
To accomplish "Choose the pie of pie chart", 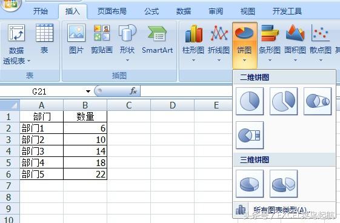I will click(x=318, y=101).
